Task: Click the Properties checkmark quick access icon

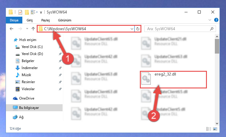Action: tap(20, 12)
